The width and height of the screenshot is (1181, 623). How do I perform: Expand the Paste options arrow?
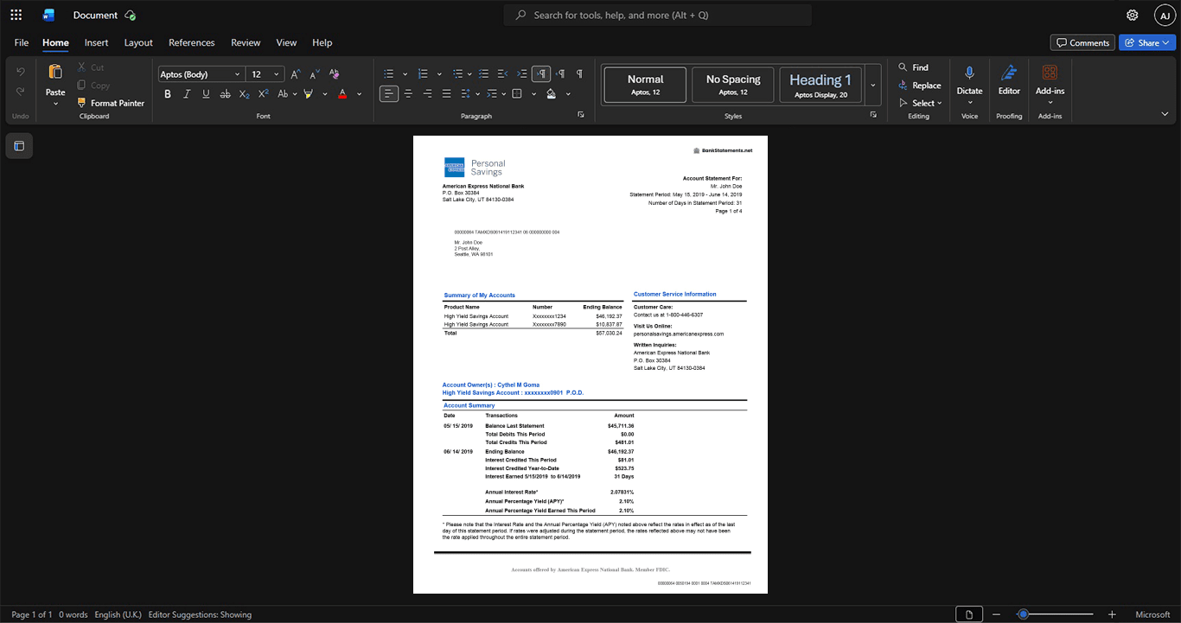tap(55, 104)
